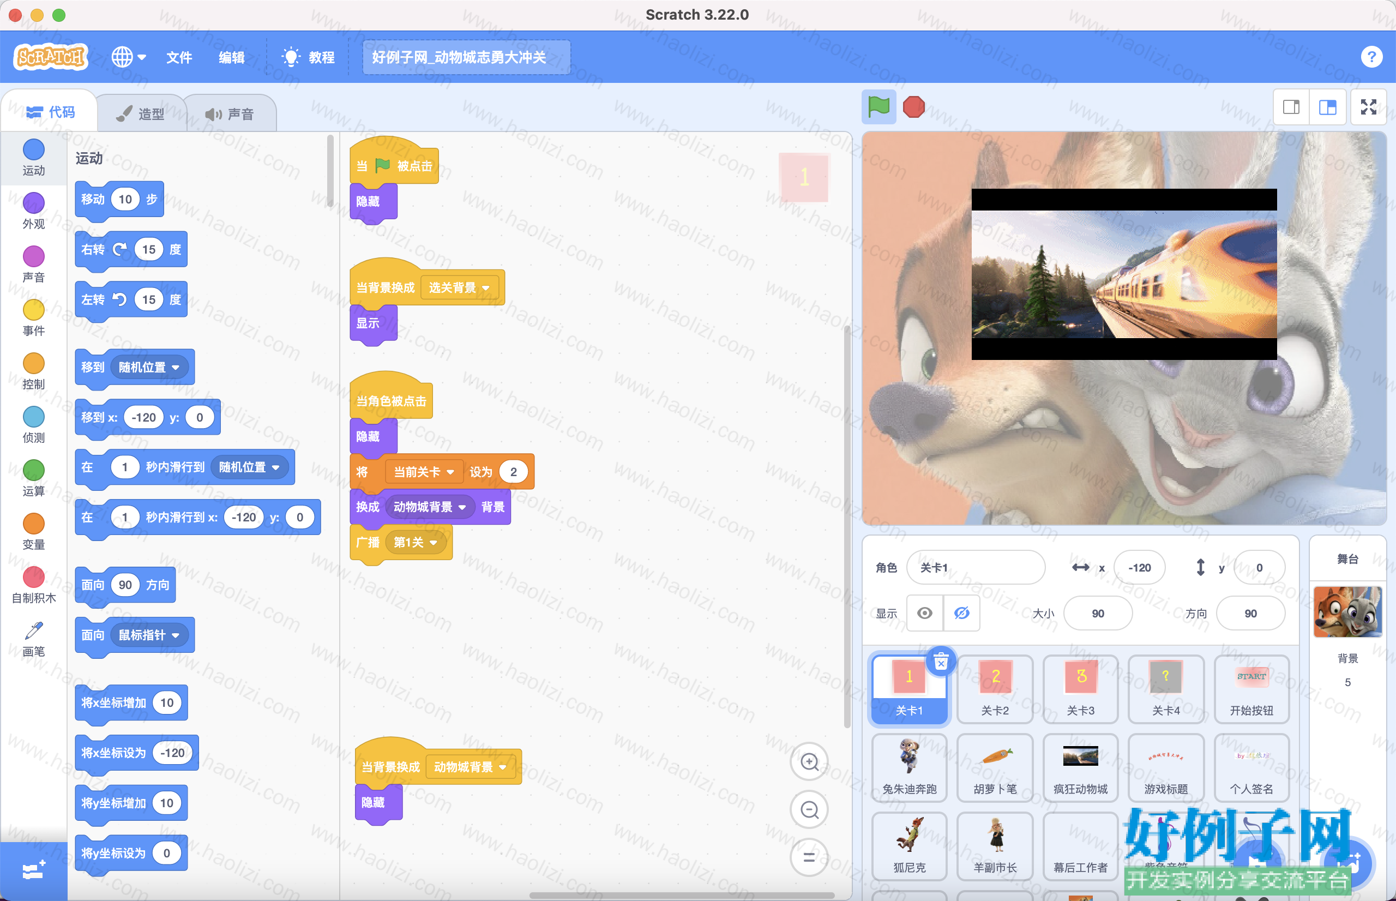Open help question mark icon

[x=1371, y=57]
